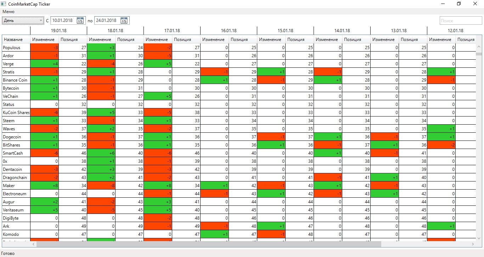Click the vertical scrollbar thumb
The image size is (484, 257).
[479, 54]
